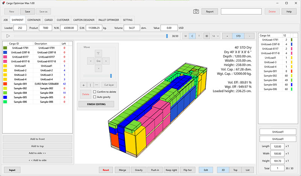This screenshot has height=176, width=301.
Task: Click the move left arrow button
Action: click(x=91, y=61)
